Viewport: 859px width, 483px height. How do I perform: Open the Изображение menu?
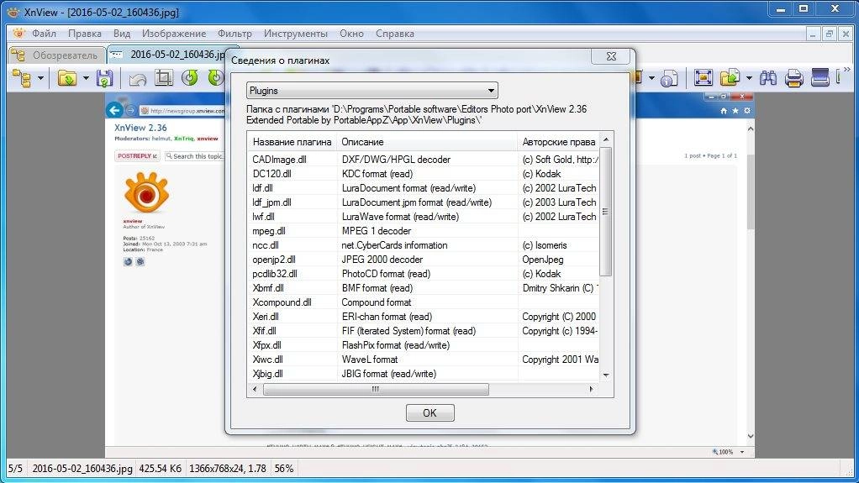tap(174, 34)
